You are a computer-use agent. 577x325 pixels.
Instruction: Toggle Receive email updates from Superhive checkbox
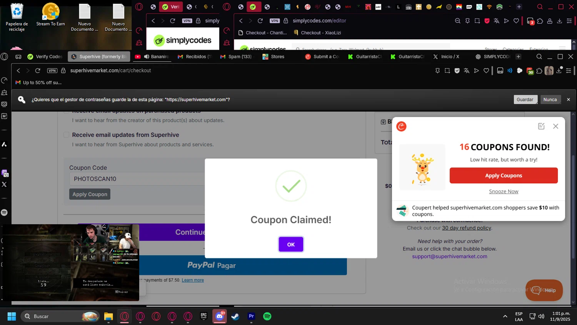click(x=66, y=135)
